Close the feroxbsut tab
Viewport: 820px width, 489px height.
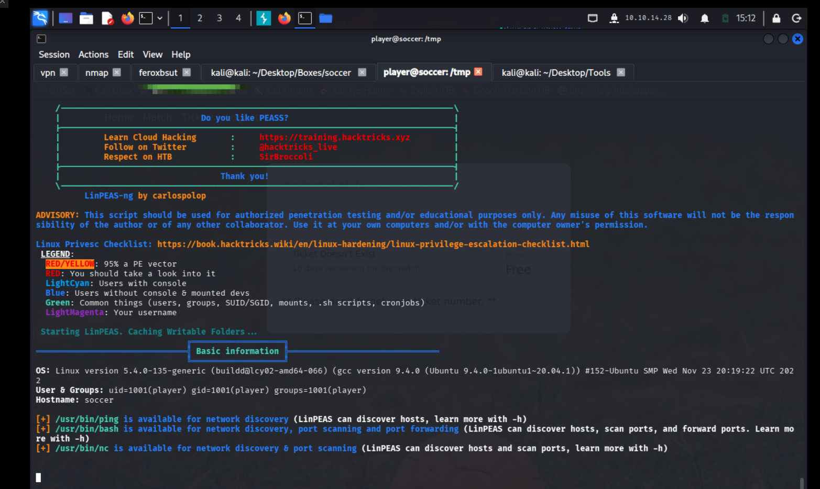pos(187,72)
